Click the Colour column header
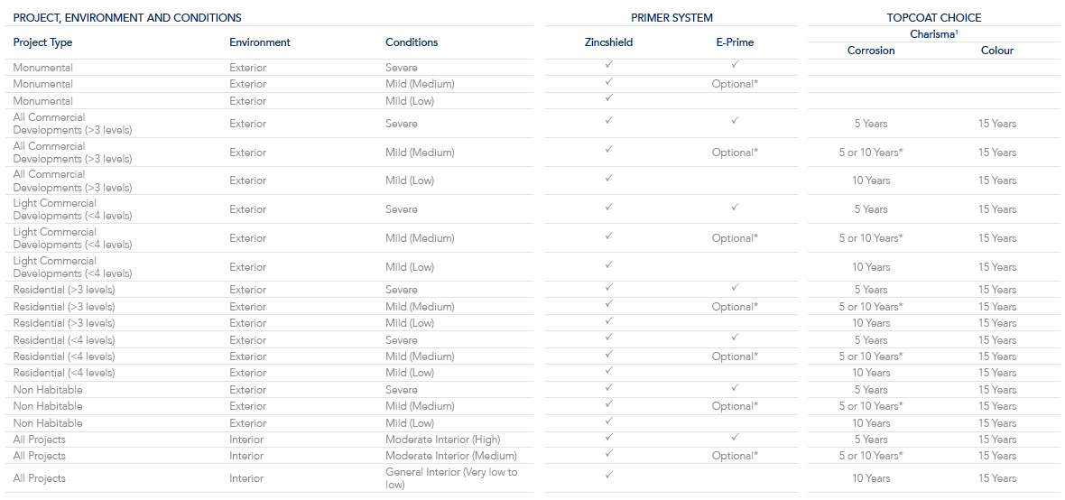Screen dimensions: 1065x500 click(x=997, y=51)
